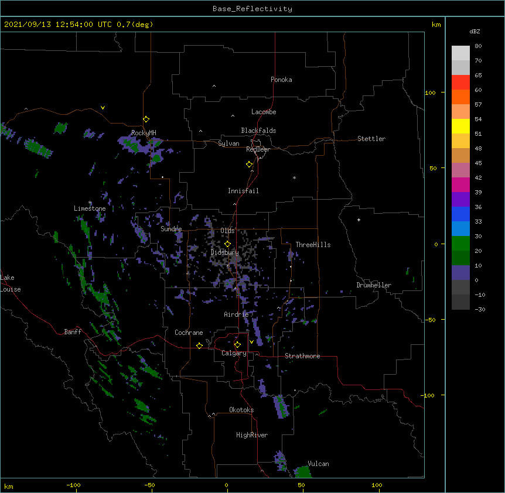Click the green echo south of Vulcan label

(x=303, y=472)
